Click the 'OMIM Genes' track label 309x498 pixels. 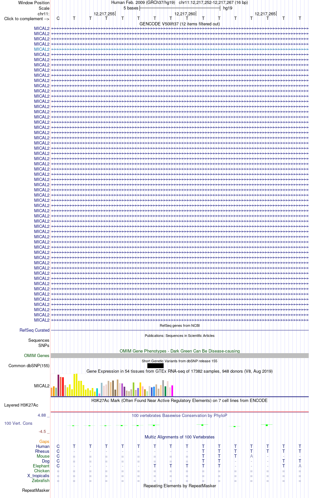pos(37,355)
